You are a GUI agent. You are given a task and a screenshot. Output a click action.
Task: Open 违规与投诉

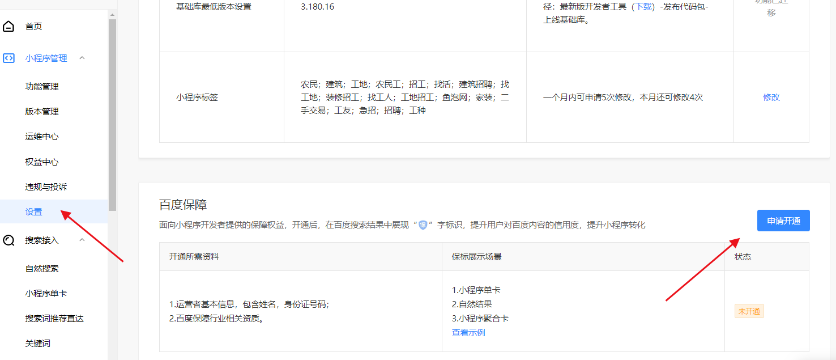pyautogui.click(x=46, y=187)
